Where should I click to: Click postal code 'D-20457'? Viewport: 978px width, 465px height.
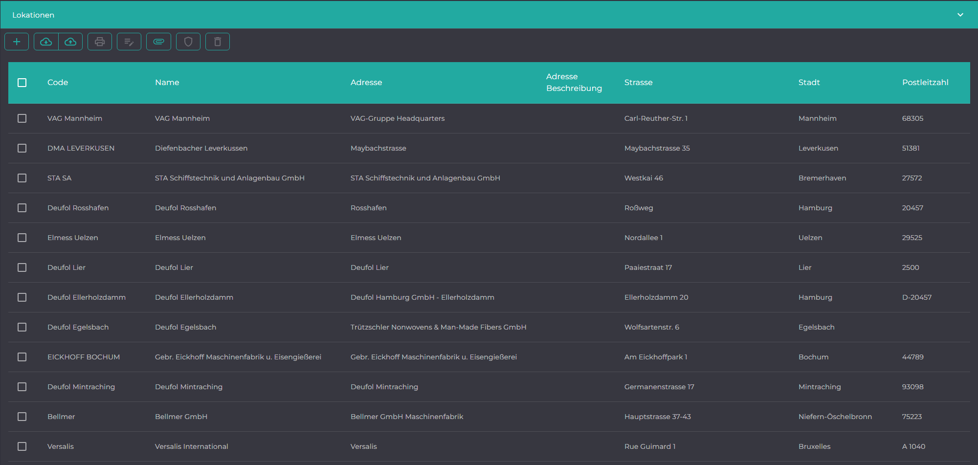pyautogui.click(x=917, y=297)
